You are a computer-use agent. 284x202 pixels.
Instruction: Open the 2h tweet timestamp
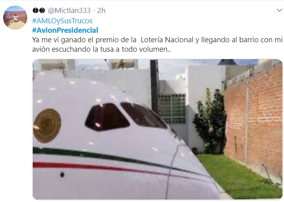101,11
